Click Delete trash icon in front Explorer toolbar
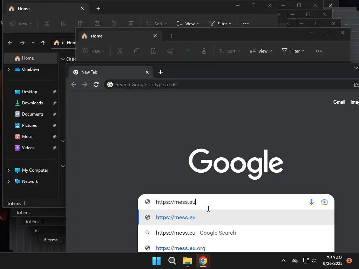 pos(204,51)
